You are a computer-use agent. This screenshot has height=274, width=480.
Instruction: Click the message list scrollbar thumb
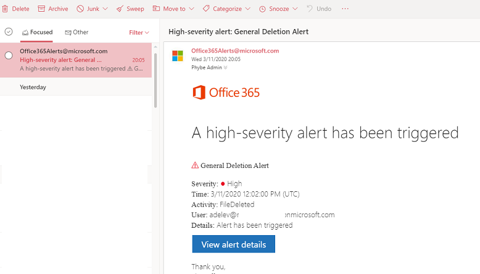coord(155,80)
